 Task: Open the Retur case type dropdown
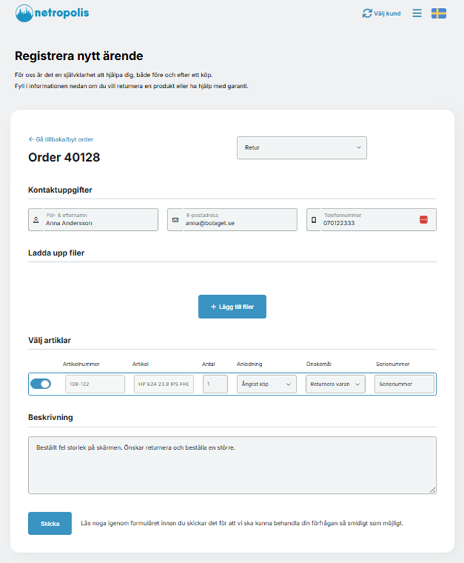tap(302, 148)
